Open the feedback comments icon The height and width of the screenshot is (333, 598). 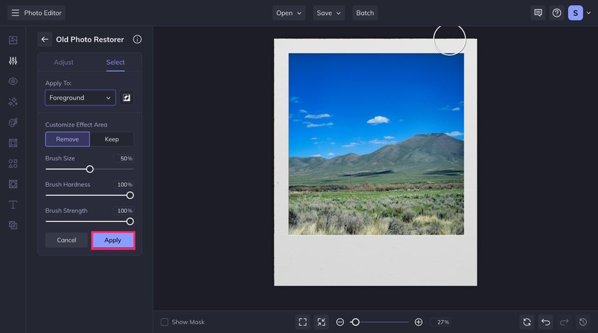pos(538,13)
